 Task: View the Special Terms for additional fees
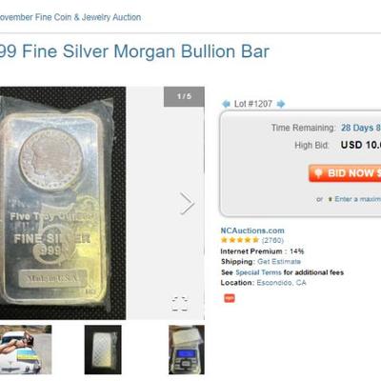[258, 272]
